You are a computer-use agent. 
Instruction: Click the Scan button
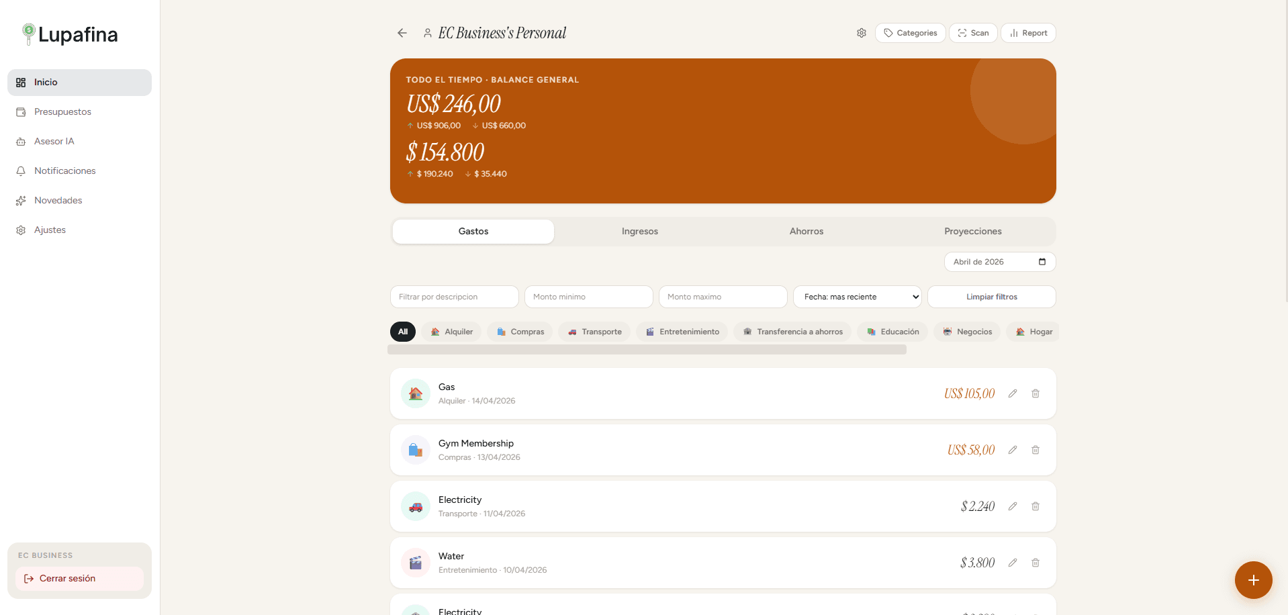[973, 33]
